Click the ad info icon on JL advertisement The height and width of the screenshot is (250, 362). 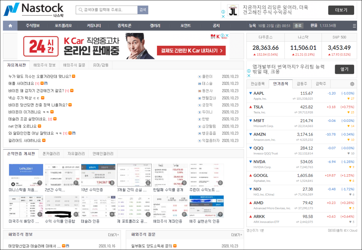click(223, 12)
